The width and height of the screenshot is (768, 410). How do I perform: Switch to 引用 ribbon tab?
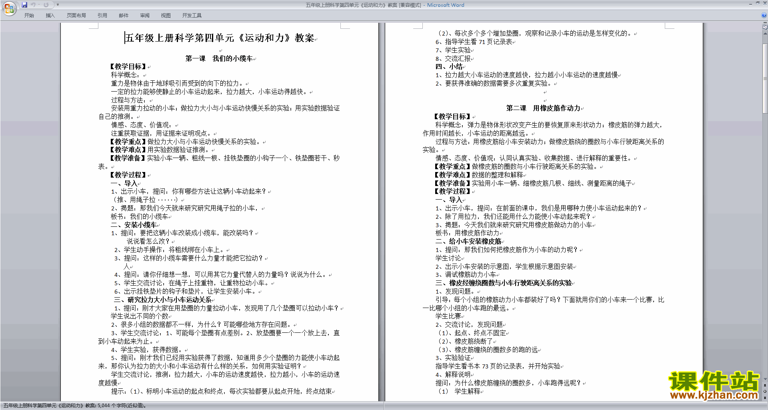pos(102,16)
